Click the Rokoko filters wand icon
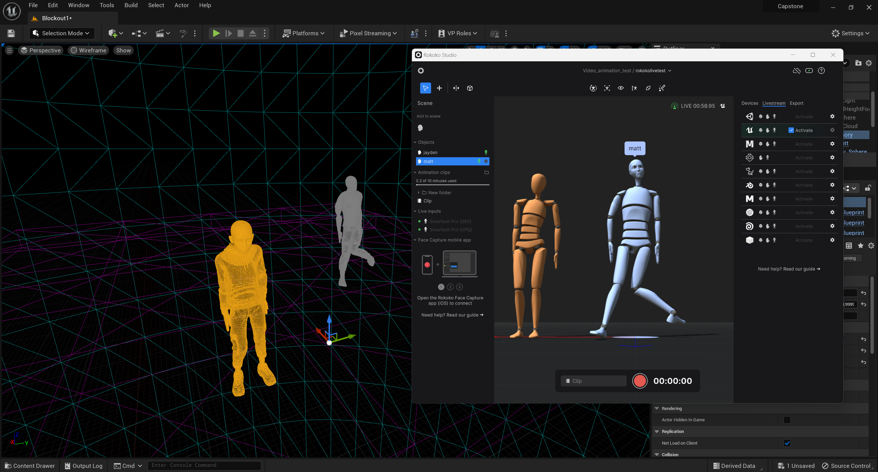The image size is (878, 472). (662, 88)
